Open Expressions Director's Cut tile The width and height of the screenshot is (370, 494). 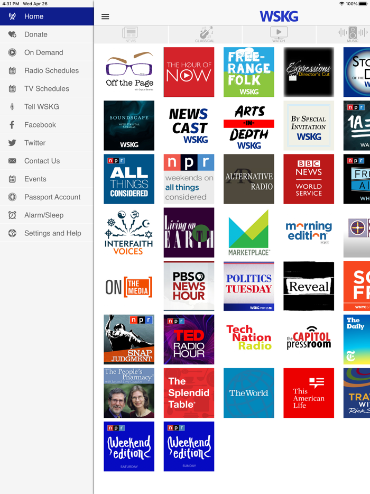click(x=309, y=72)
